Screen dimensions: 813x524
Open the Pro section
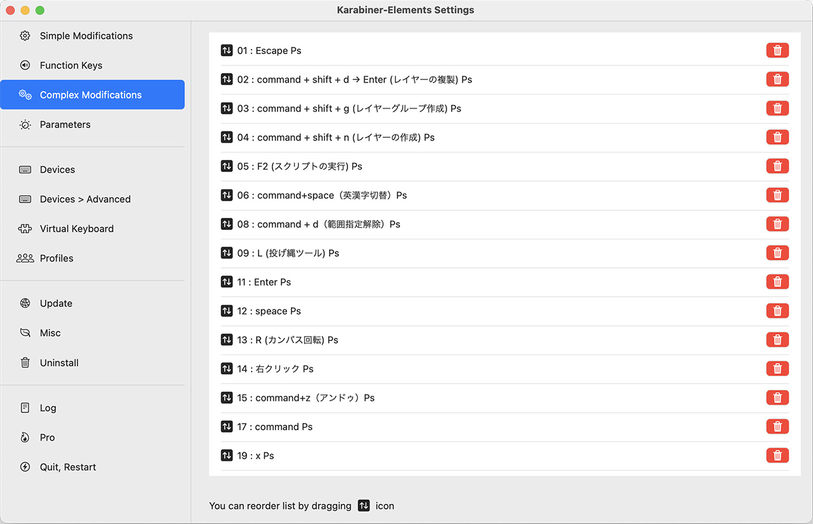(x=92, y=438)
